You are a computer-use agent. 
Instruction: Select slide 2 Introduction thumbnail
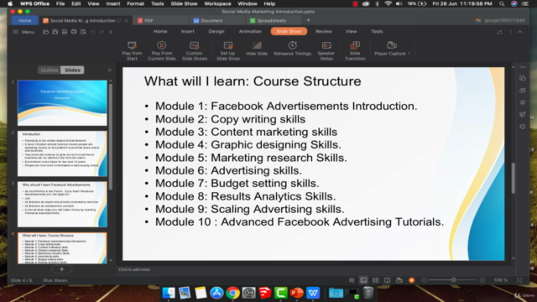pyautogui.click(x=62, y=154)
